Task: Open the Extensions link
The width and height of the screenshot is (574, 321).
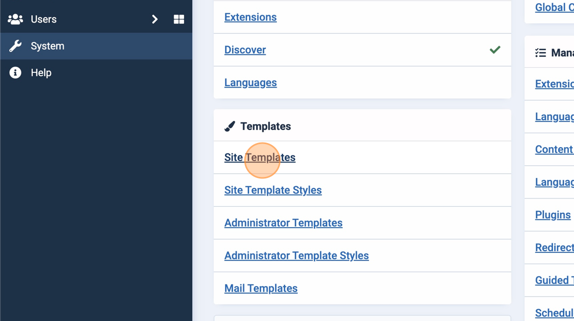Action: point(250,17)
